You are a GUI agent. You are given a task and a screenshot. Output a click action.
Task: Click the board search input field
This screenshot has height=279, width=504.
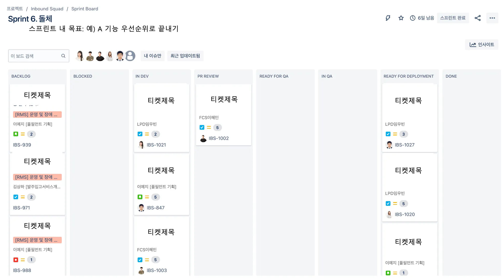click(35, 56)
